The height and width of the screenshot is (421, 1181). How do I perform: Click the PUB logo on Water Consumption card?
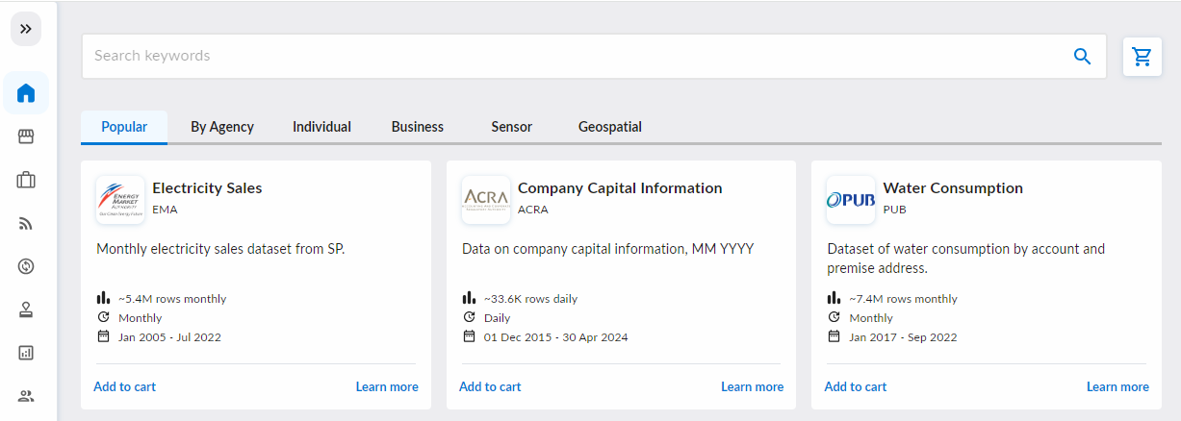pyautogui.click(x=851, y=200)
